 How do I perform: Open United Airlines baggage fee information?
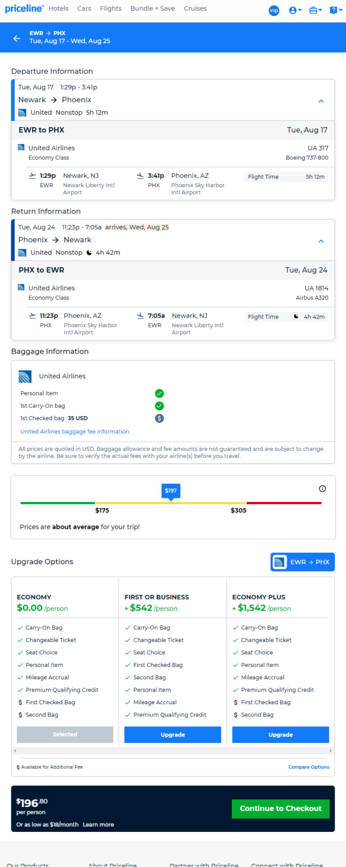click(x=75, y=432)
